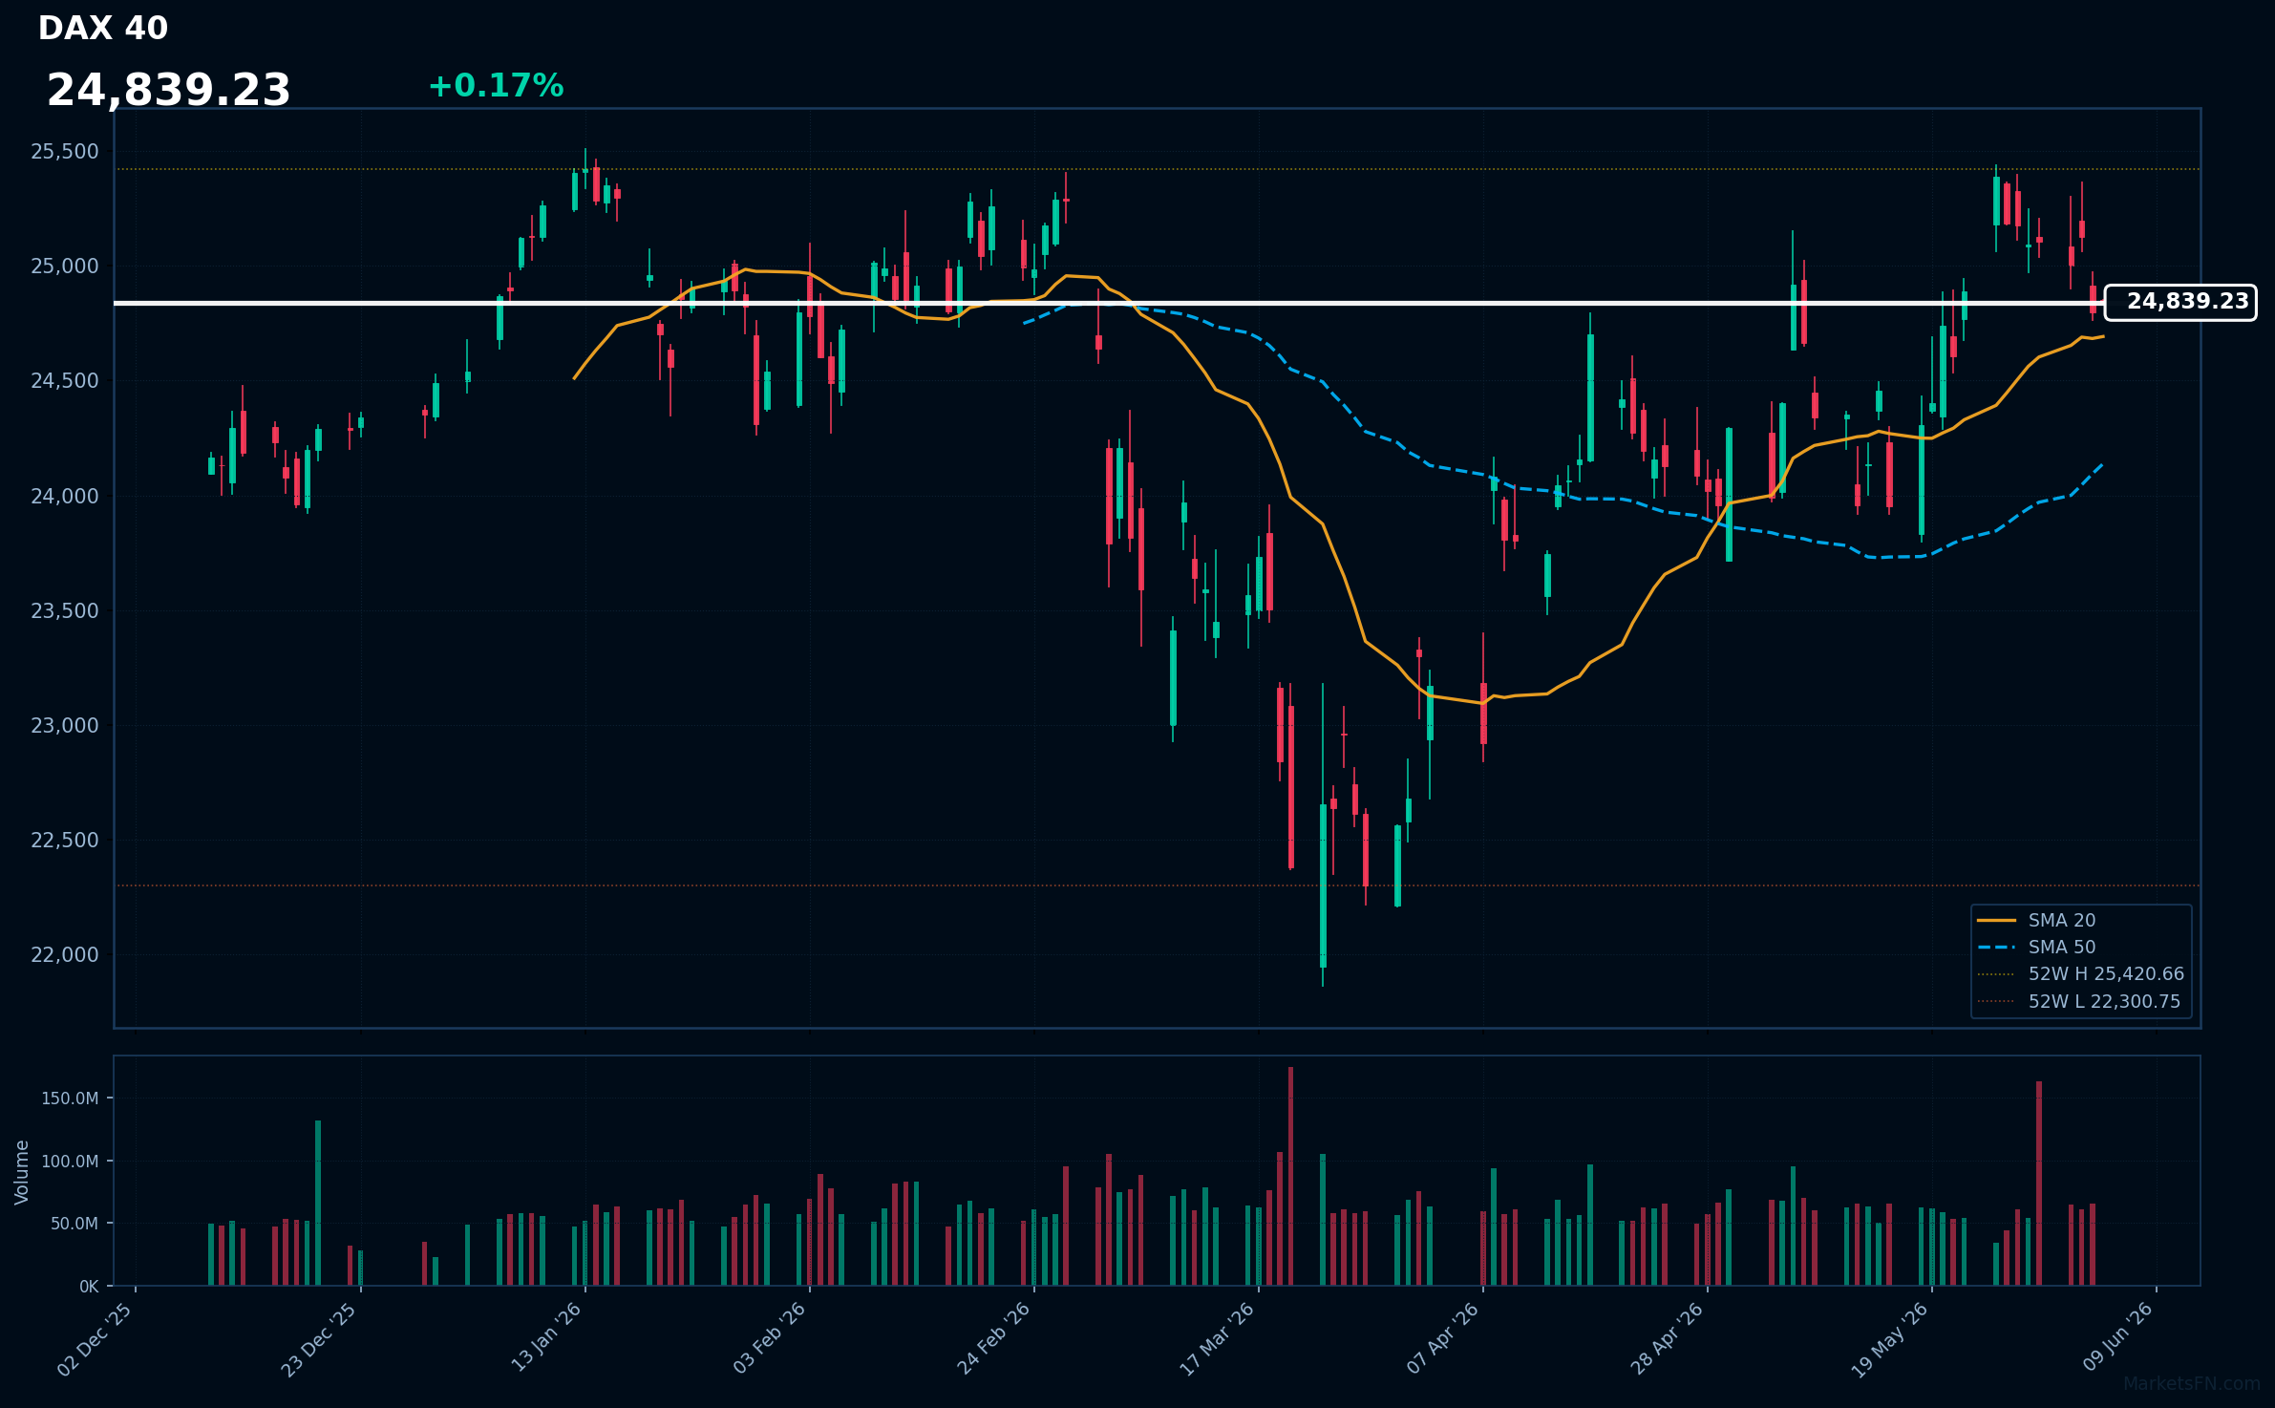Viewport: 2275px width, 1408px height.
Task: Click the 17 Mar '26 date label
Action: click(1218, 1339)
